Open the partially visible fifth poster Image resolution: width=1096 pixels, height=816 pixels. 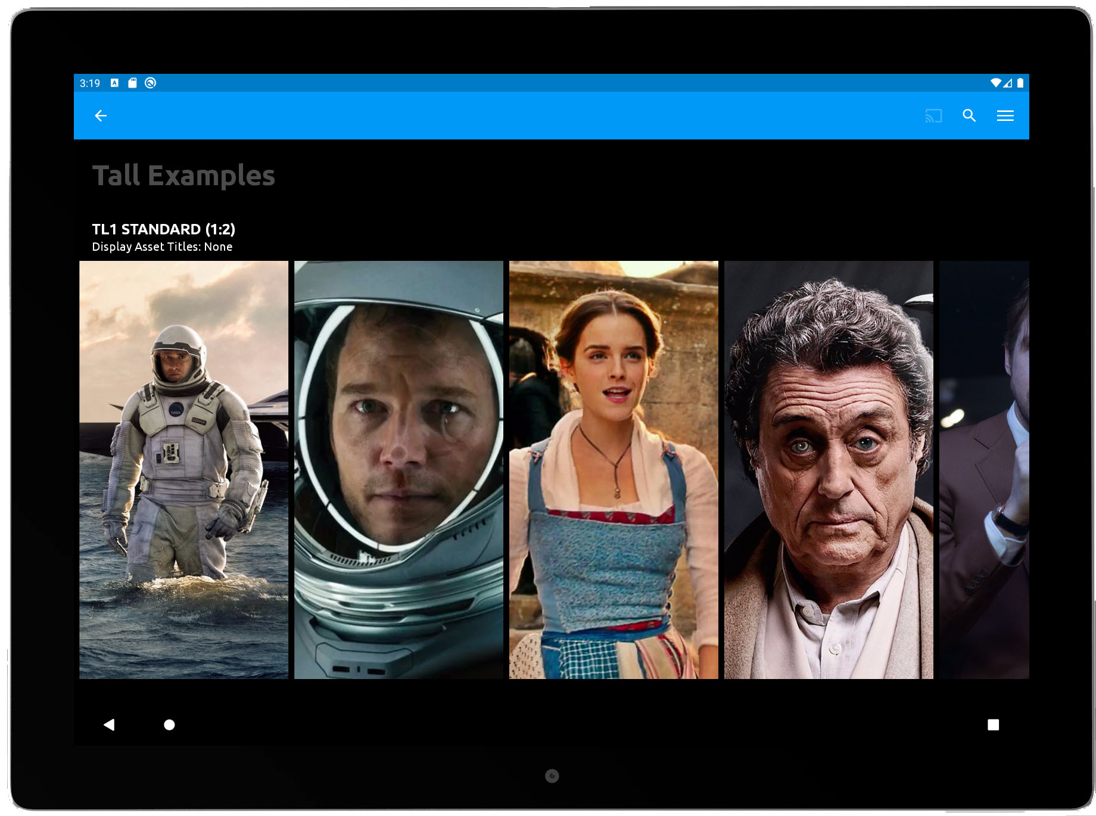coord(984,469)
